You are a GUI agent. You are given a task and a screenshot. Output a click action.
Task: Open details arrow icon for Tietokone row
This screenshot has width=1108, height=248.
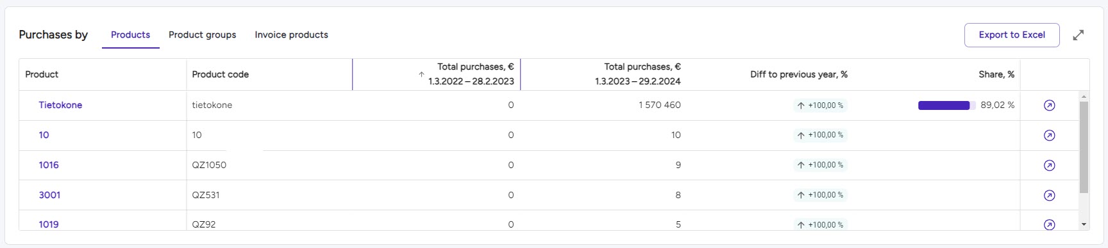pos(1049,105)
